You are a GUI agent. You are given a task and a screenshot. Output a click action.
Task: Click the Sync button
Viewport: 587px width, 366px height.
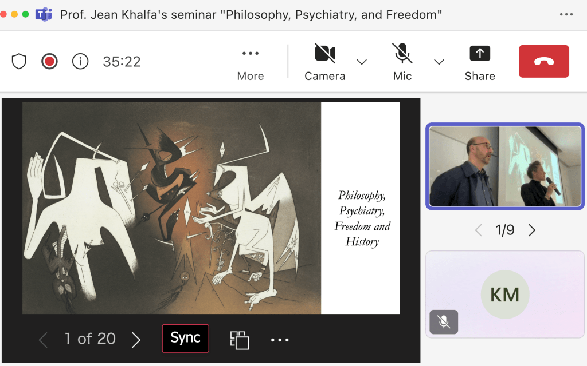coord(185,339)
